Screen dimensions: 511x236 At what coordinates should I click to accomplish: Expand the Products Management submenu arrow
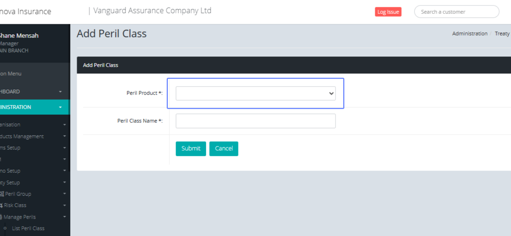(x=64, y=137)
